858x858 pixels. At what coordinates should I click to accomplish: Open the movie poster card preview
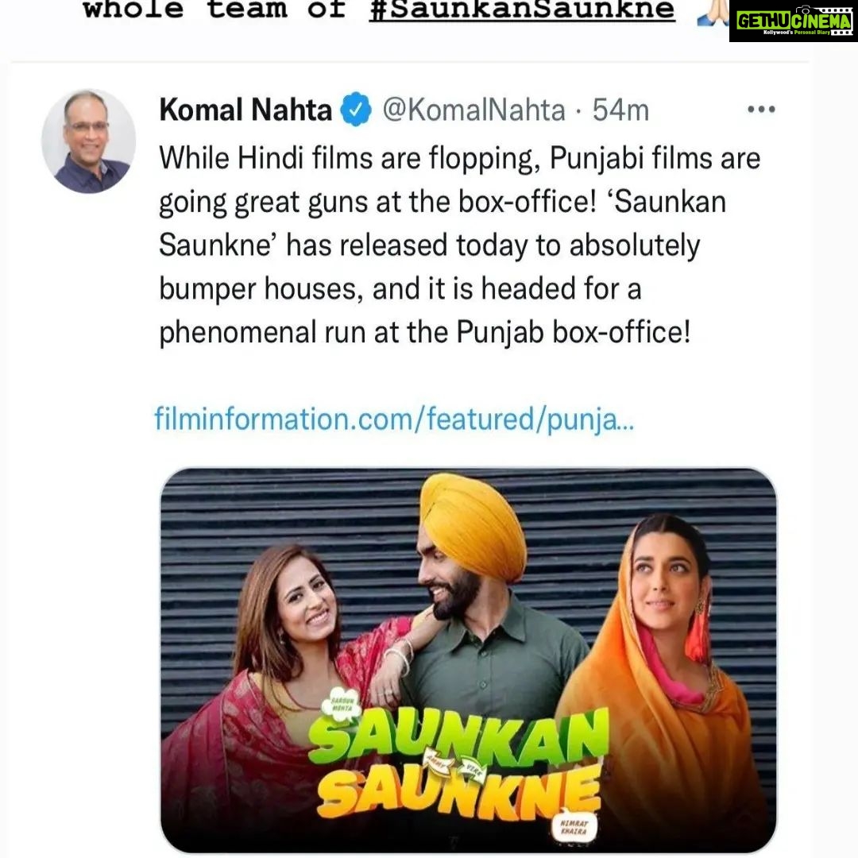coord(469,660)
